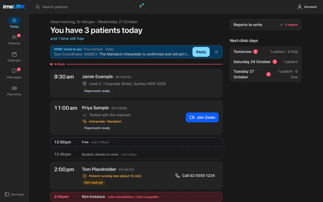
Task: Open Jamie Example's 9:30 am appointment
Action: (x=136, y=83)
